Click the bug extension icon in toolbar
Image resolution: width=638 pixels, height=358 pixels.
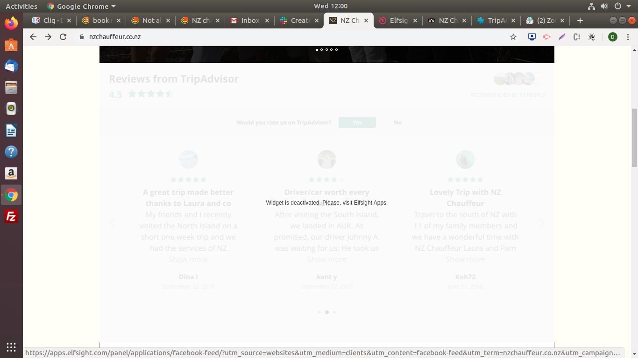point(592,37)
